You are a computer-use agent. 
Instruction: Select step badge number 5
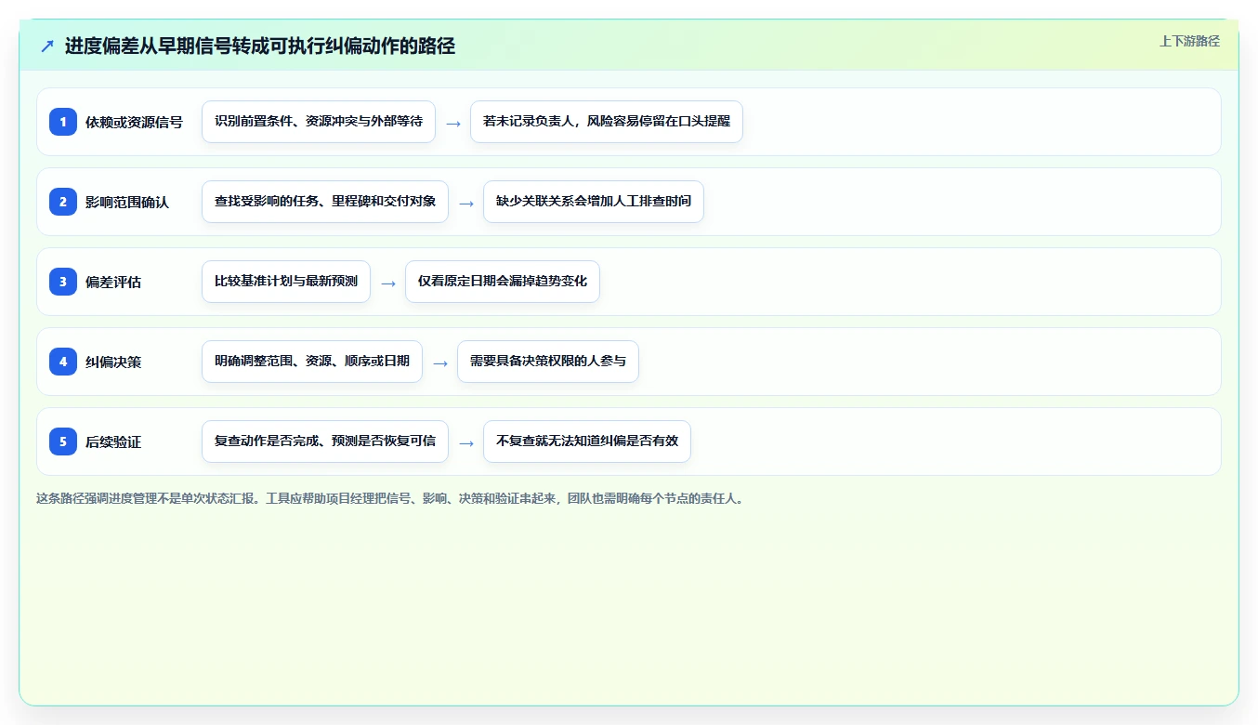point(63,442)
